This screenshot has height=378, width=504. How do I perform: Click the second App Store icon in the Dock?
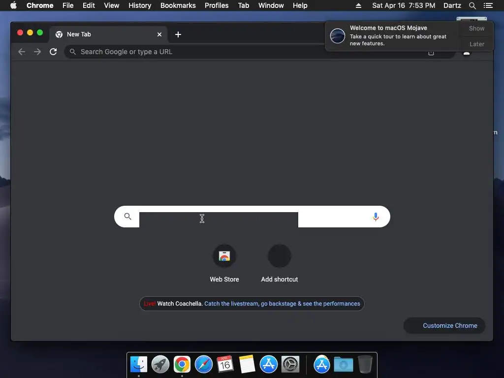pos(322,365)
